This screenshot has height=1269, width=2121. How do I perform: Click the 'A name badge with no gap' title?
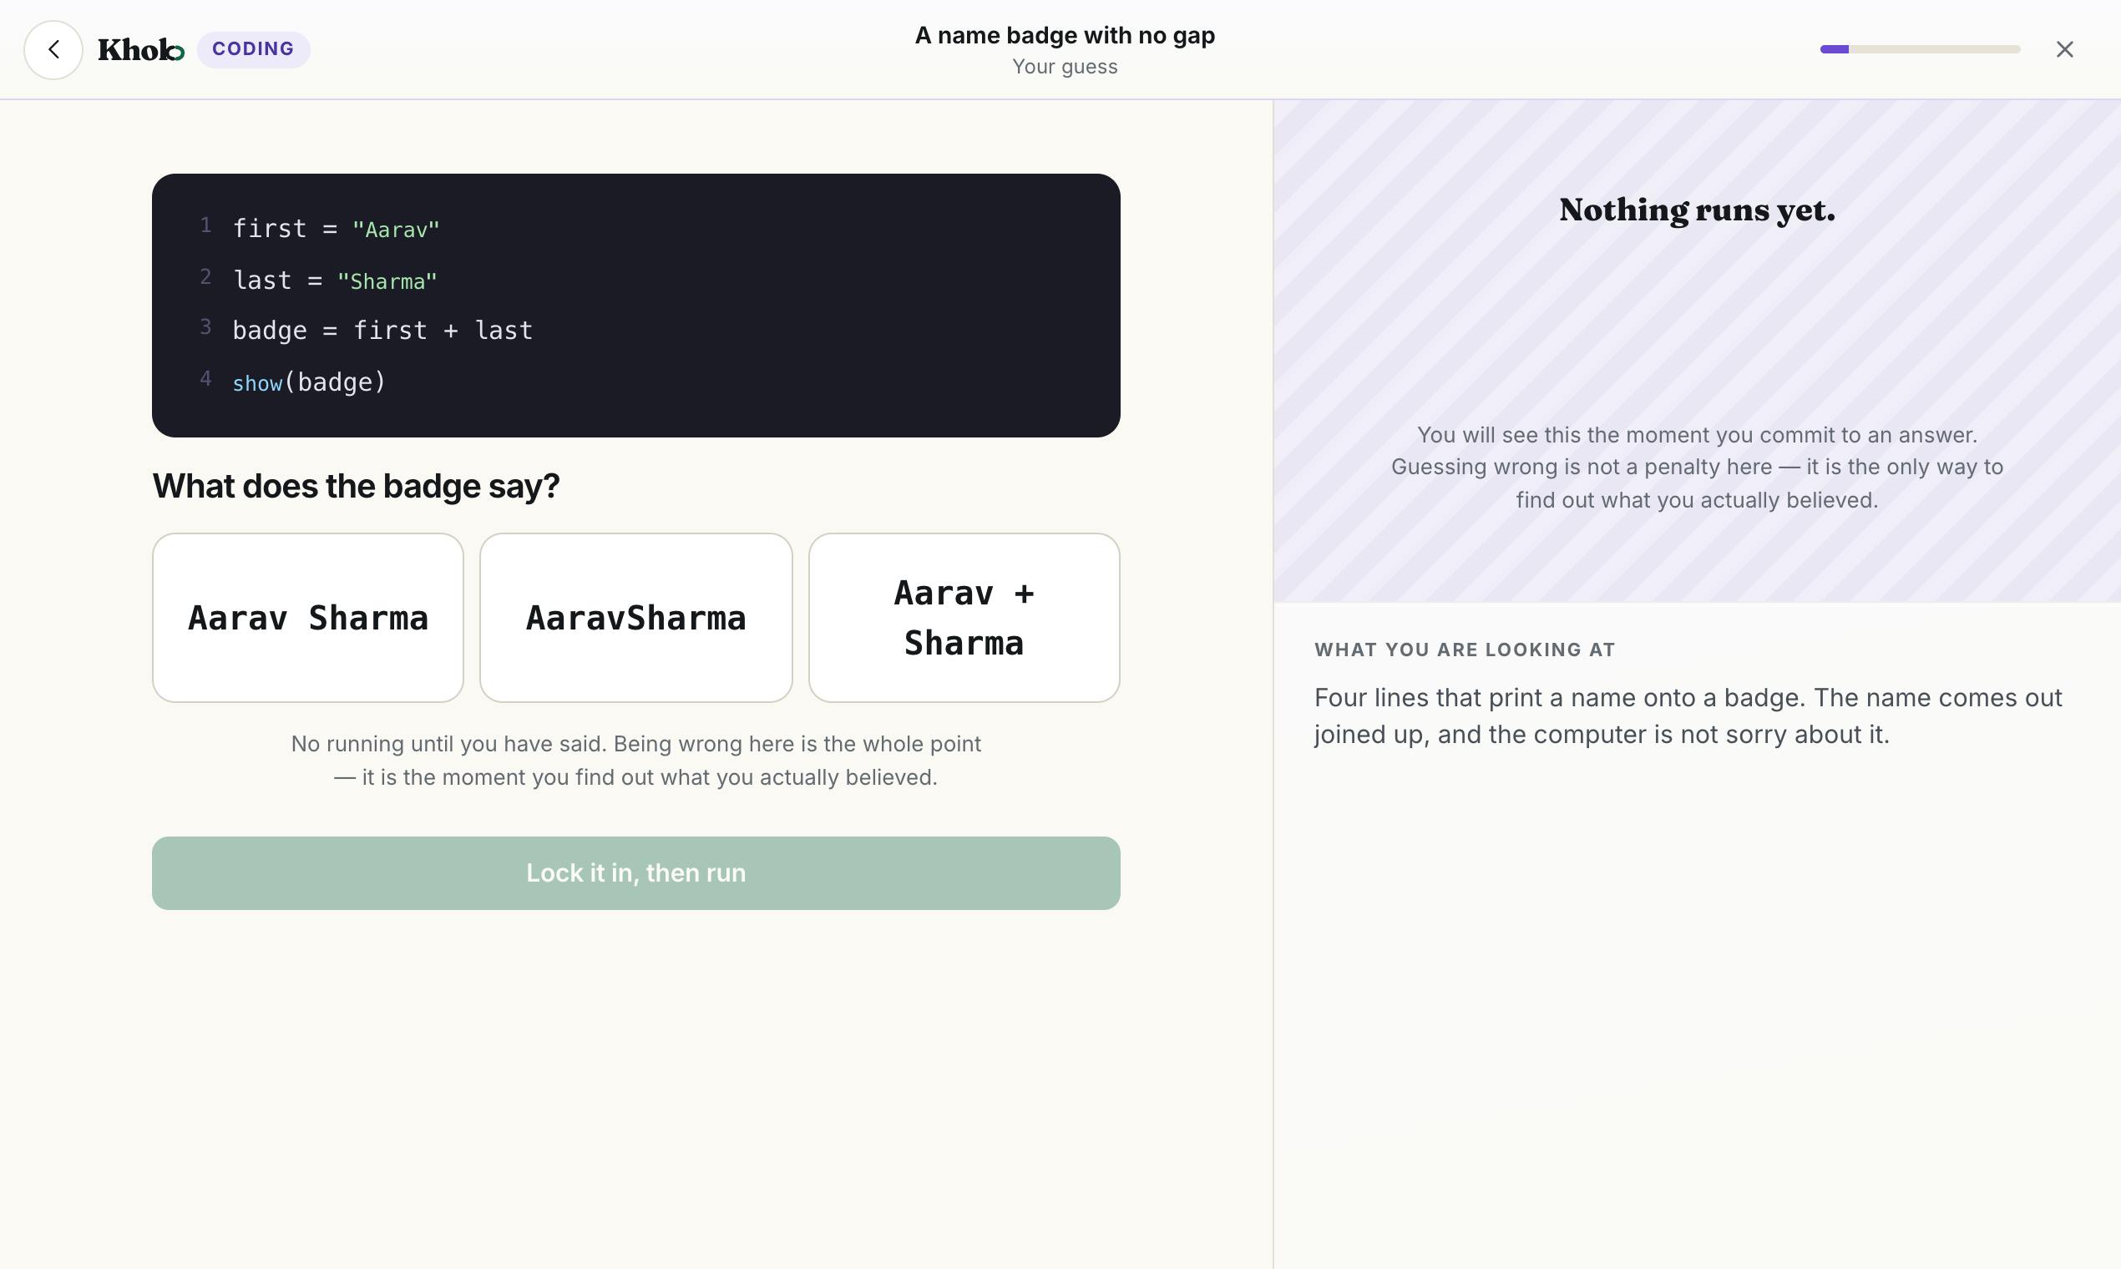pos(1065,35)
